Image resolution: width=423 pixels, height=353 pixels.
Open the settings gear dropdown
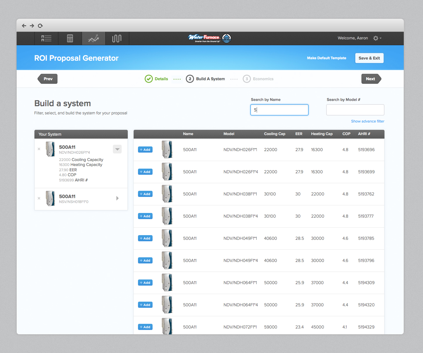click(377, 38)
